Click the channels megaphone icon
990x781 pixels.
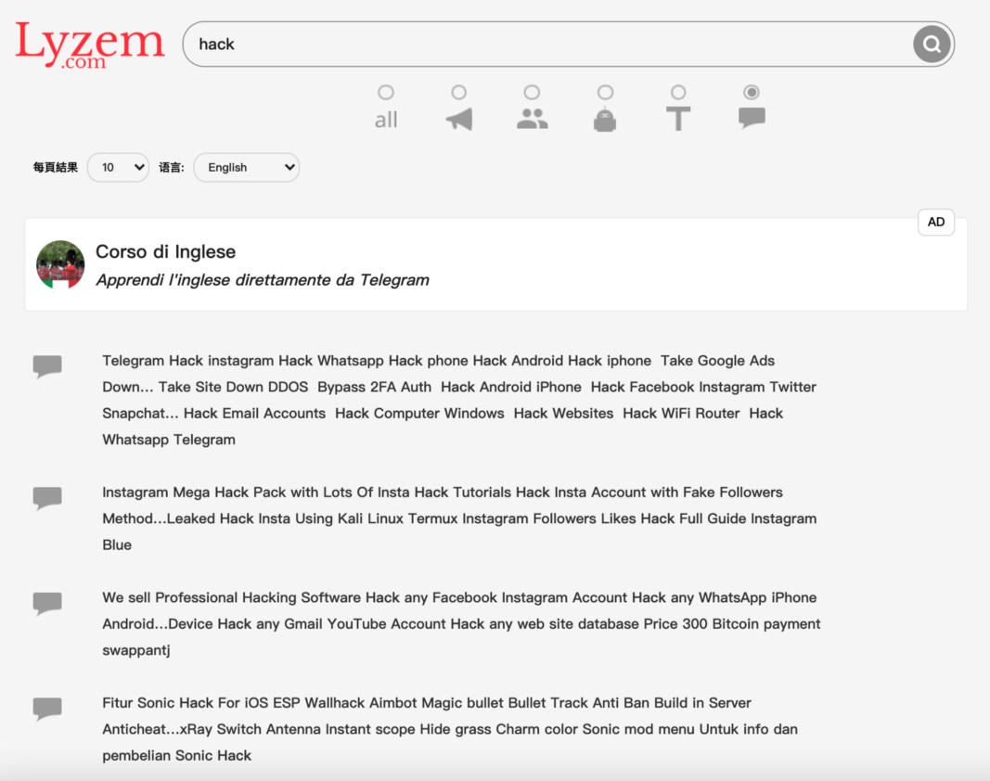459,119
